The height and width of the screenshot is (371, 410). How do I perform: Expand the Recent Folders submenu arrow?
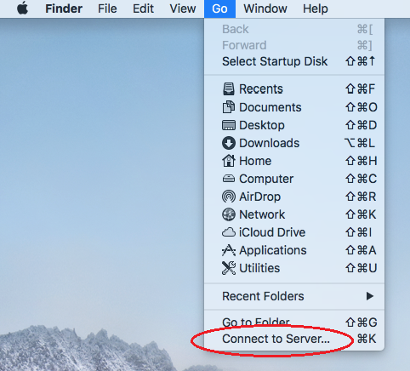370,296
